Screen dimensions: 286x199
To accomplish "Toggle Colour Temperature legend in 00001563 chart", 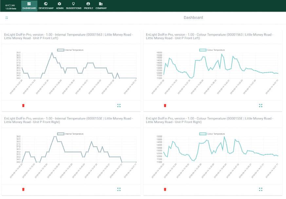I will point(212,50).
